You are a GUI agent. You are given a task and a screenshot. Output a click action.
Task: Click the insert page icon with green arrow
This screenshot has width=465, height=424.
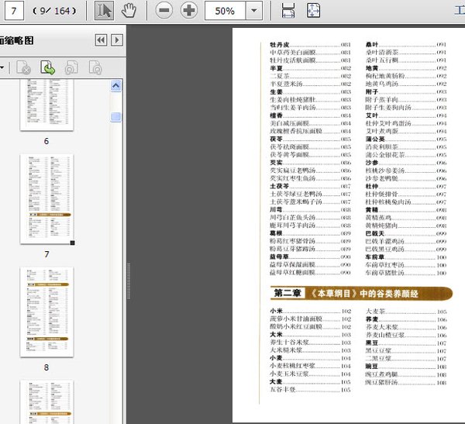click(x=47, y=68)
